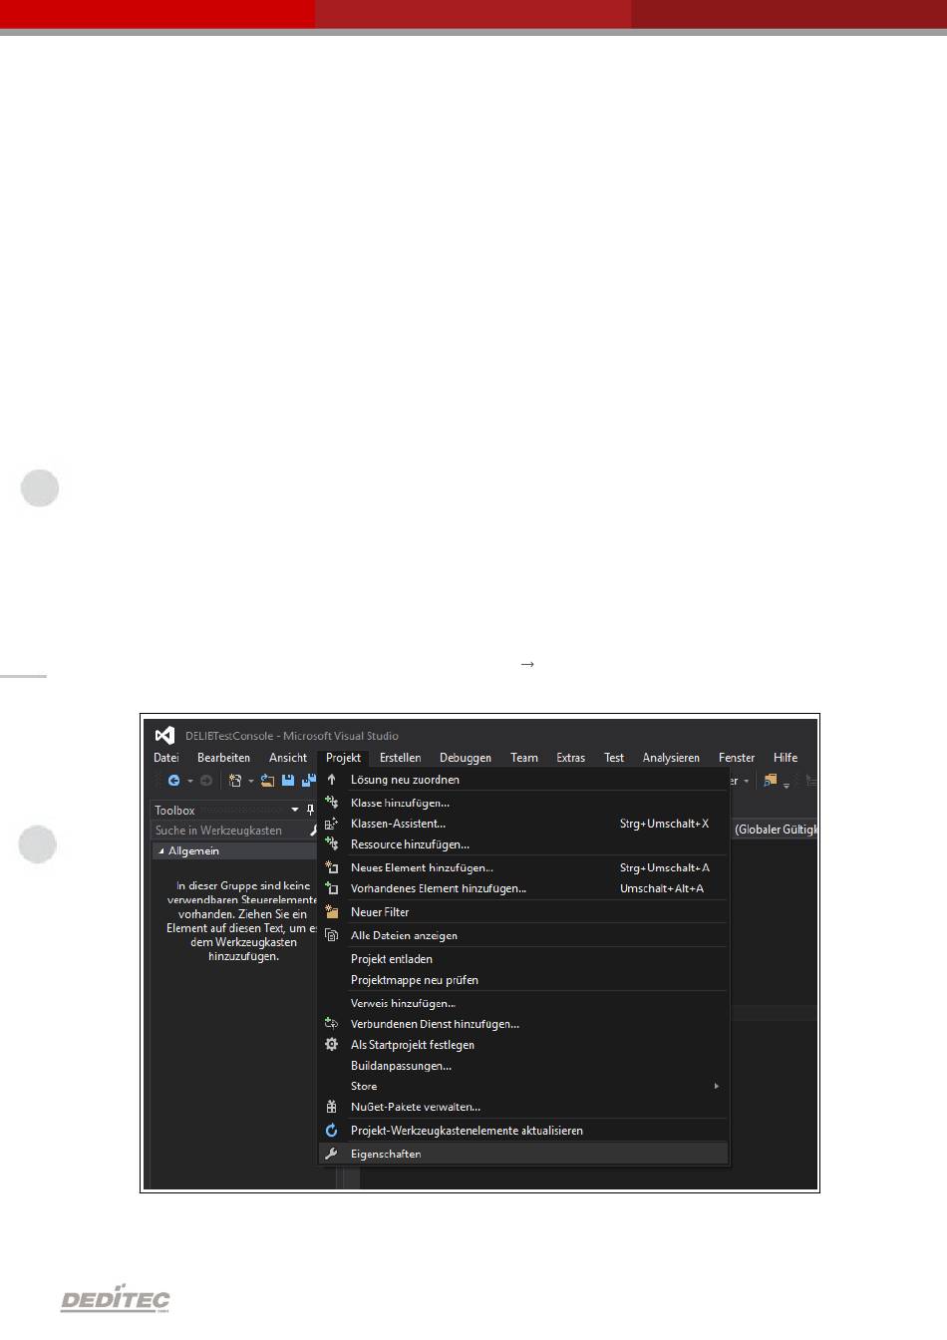Open the Test menu
The height and width of the screenshot is (1340, 947).
(614, 758)
